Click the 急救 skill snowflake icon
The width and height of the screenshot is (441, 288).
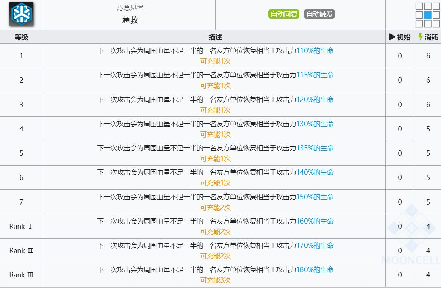[21, 14]
